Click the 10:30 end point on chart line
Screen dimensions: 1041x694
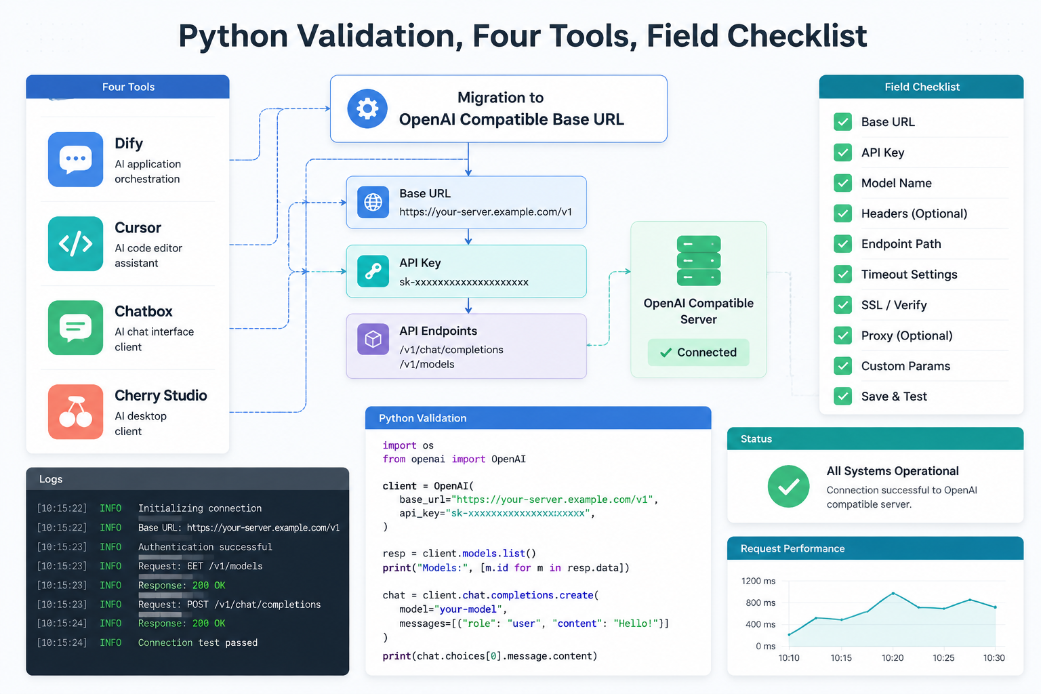(995, 607)
